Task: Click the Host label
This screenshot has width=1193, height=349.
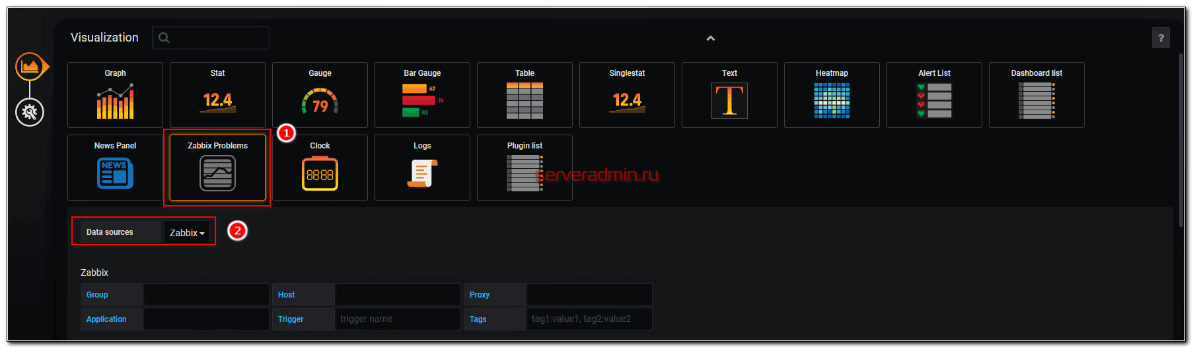Action: click(x=286, y=295)
